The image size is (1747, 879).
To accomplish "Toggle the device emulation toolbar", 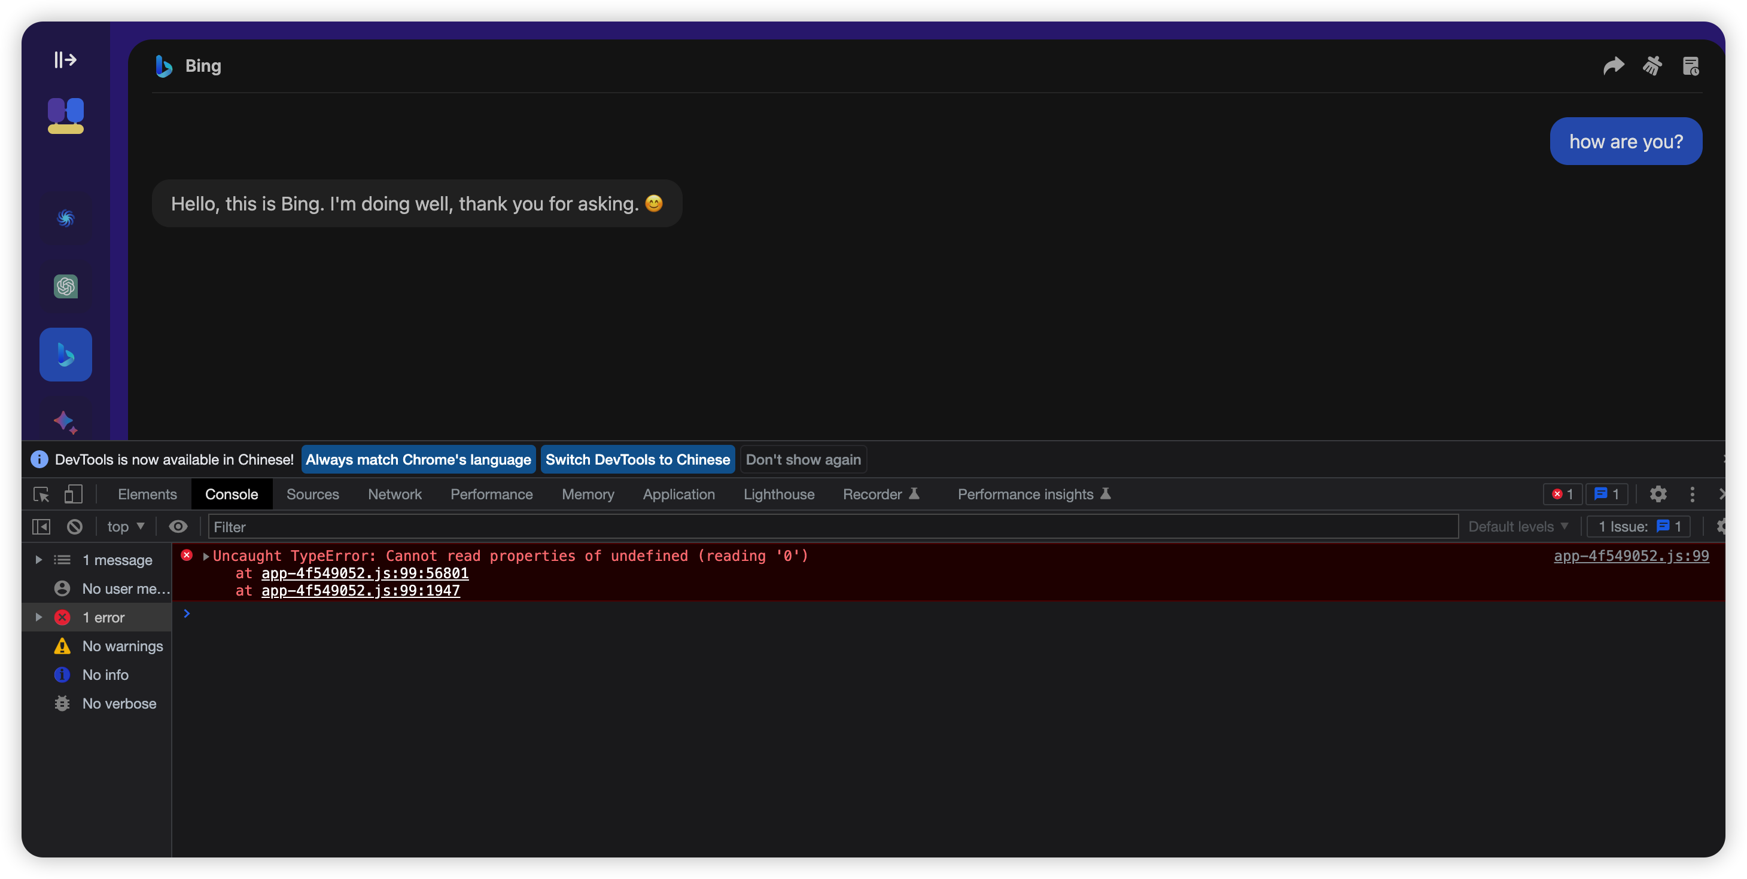I will (73, 495).
